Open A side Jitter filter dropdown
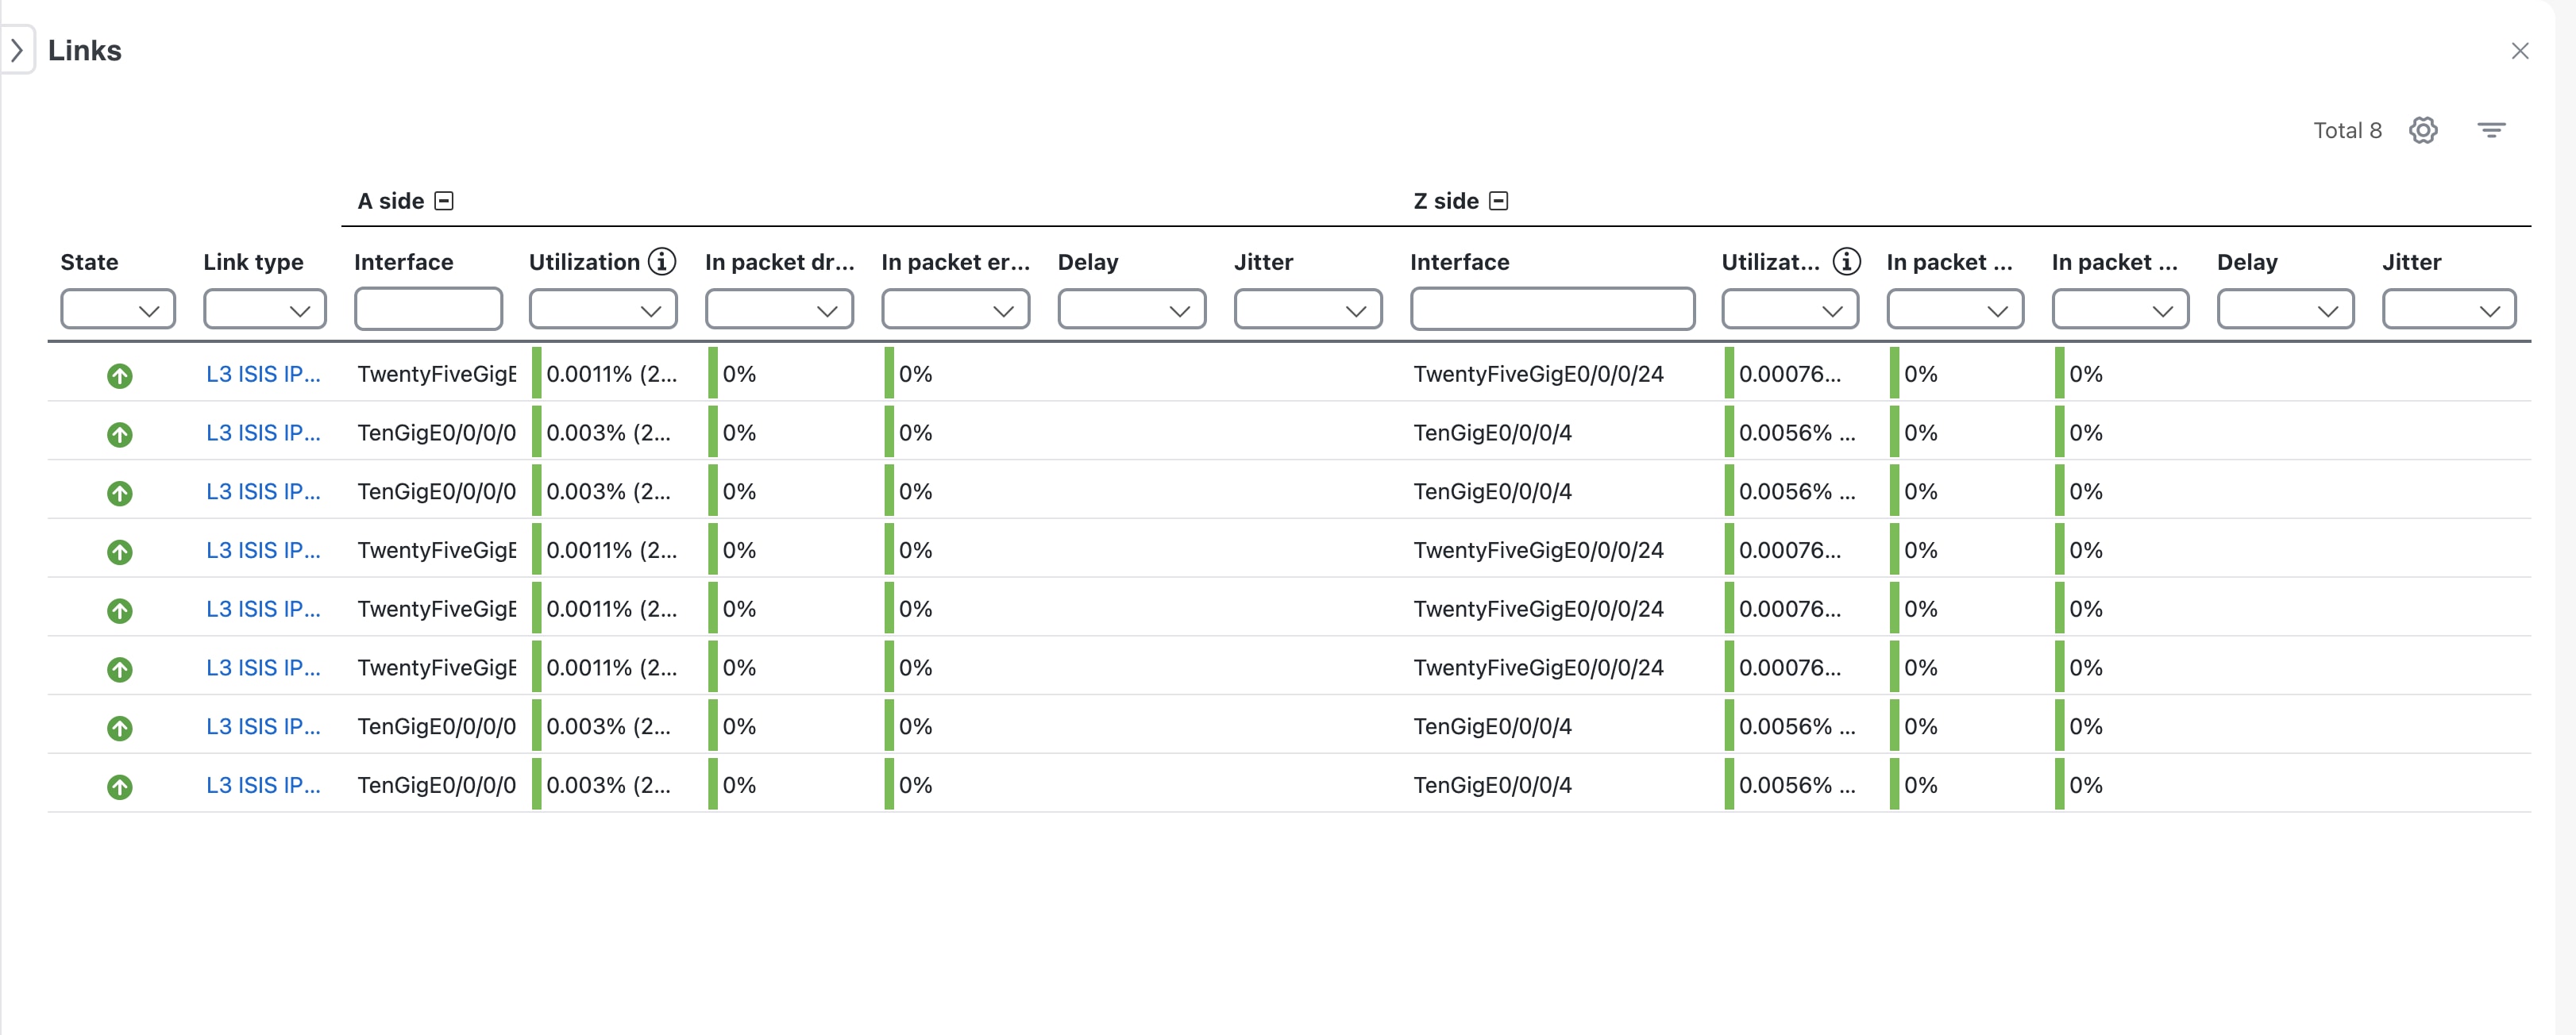 click(x=1308, y=310)
